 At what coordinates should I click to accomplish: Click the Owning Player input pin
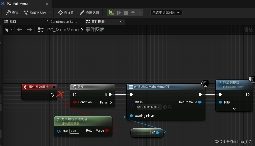[x=132, y=116]
